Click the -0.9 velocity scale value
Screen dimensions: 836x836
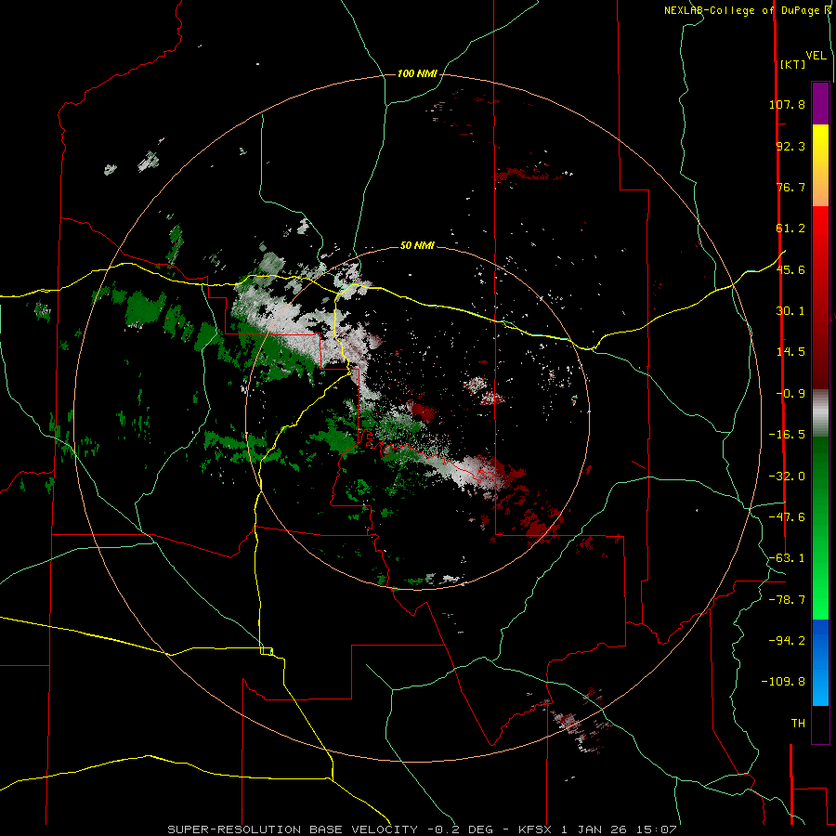[x=790, y=394]
